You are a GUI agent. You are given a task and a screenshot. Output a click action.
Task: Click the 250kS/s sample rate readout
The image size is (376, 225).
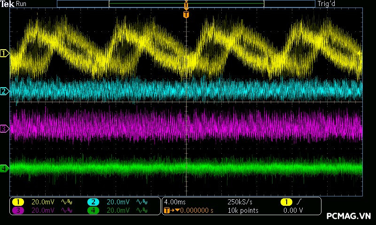click(x=240, y=202)
